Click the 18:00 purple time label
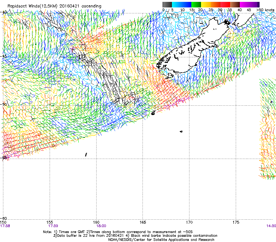 [x=101, y=226]
